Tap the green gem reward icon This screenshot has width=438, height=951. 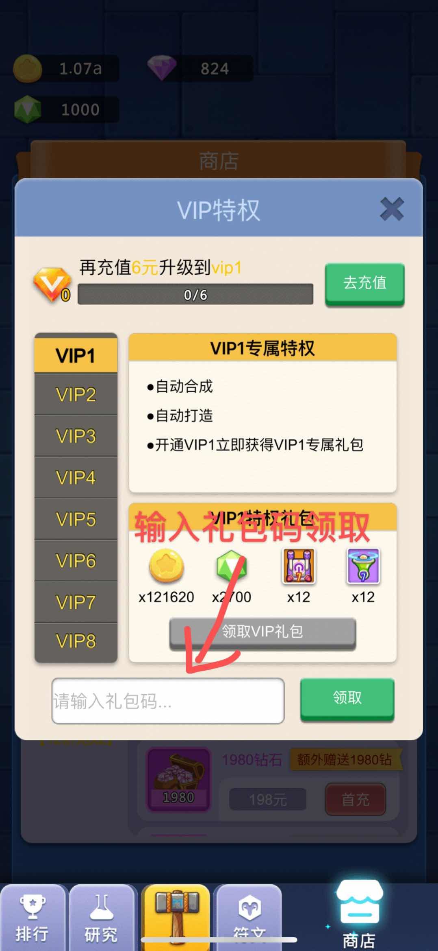[231, 566]
